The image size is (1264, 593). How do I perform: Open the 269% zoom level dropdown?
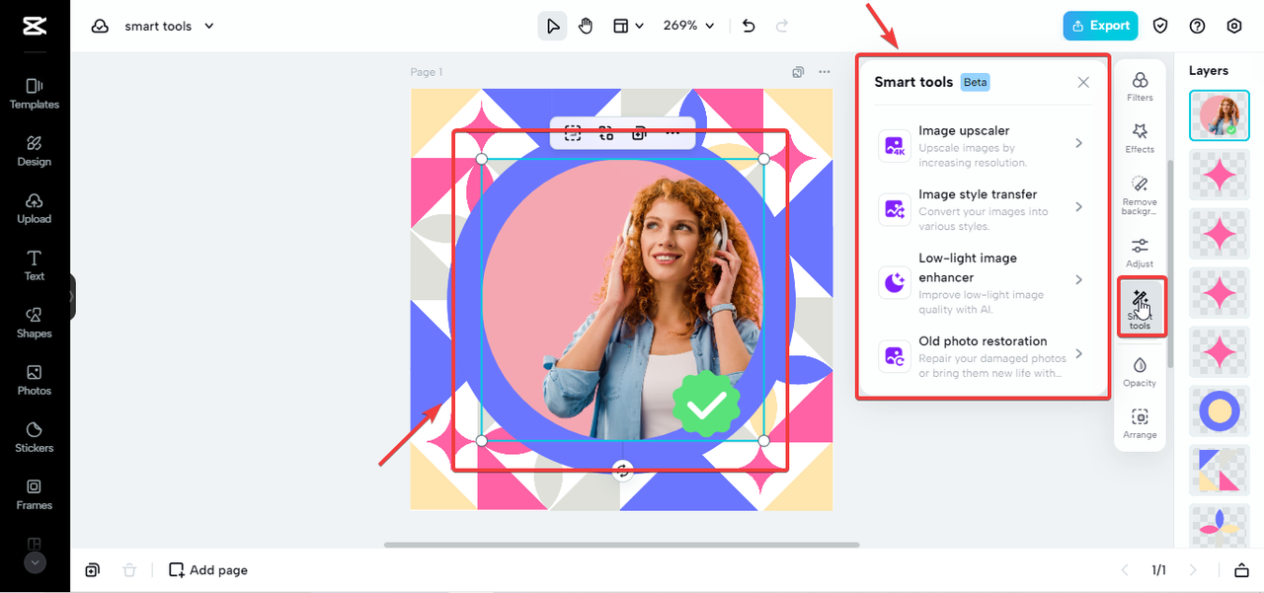pyautogui.click(x=688, y=26)
